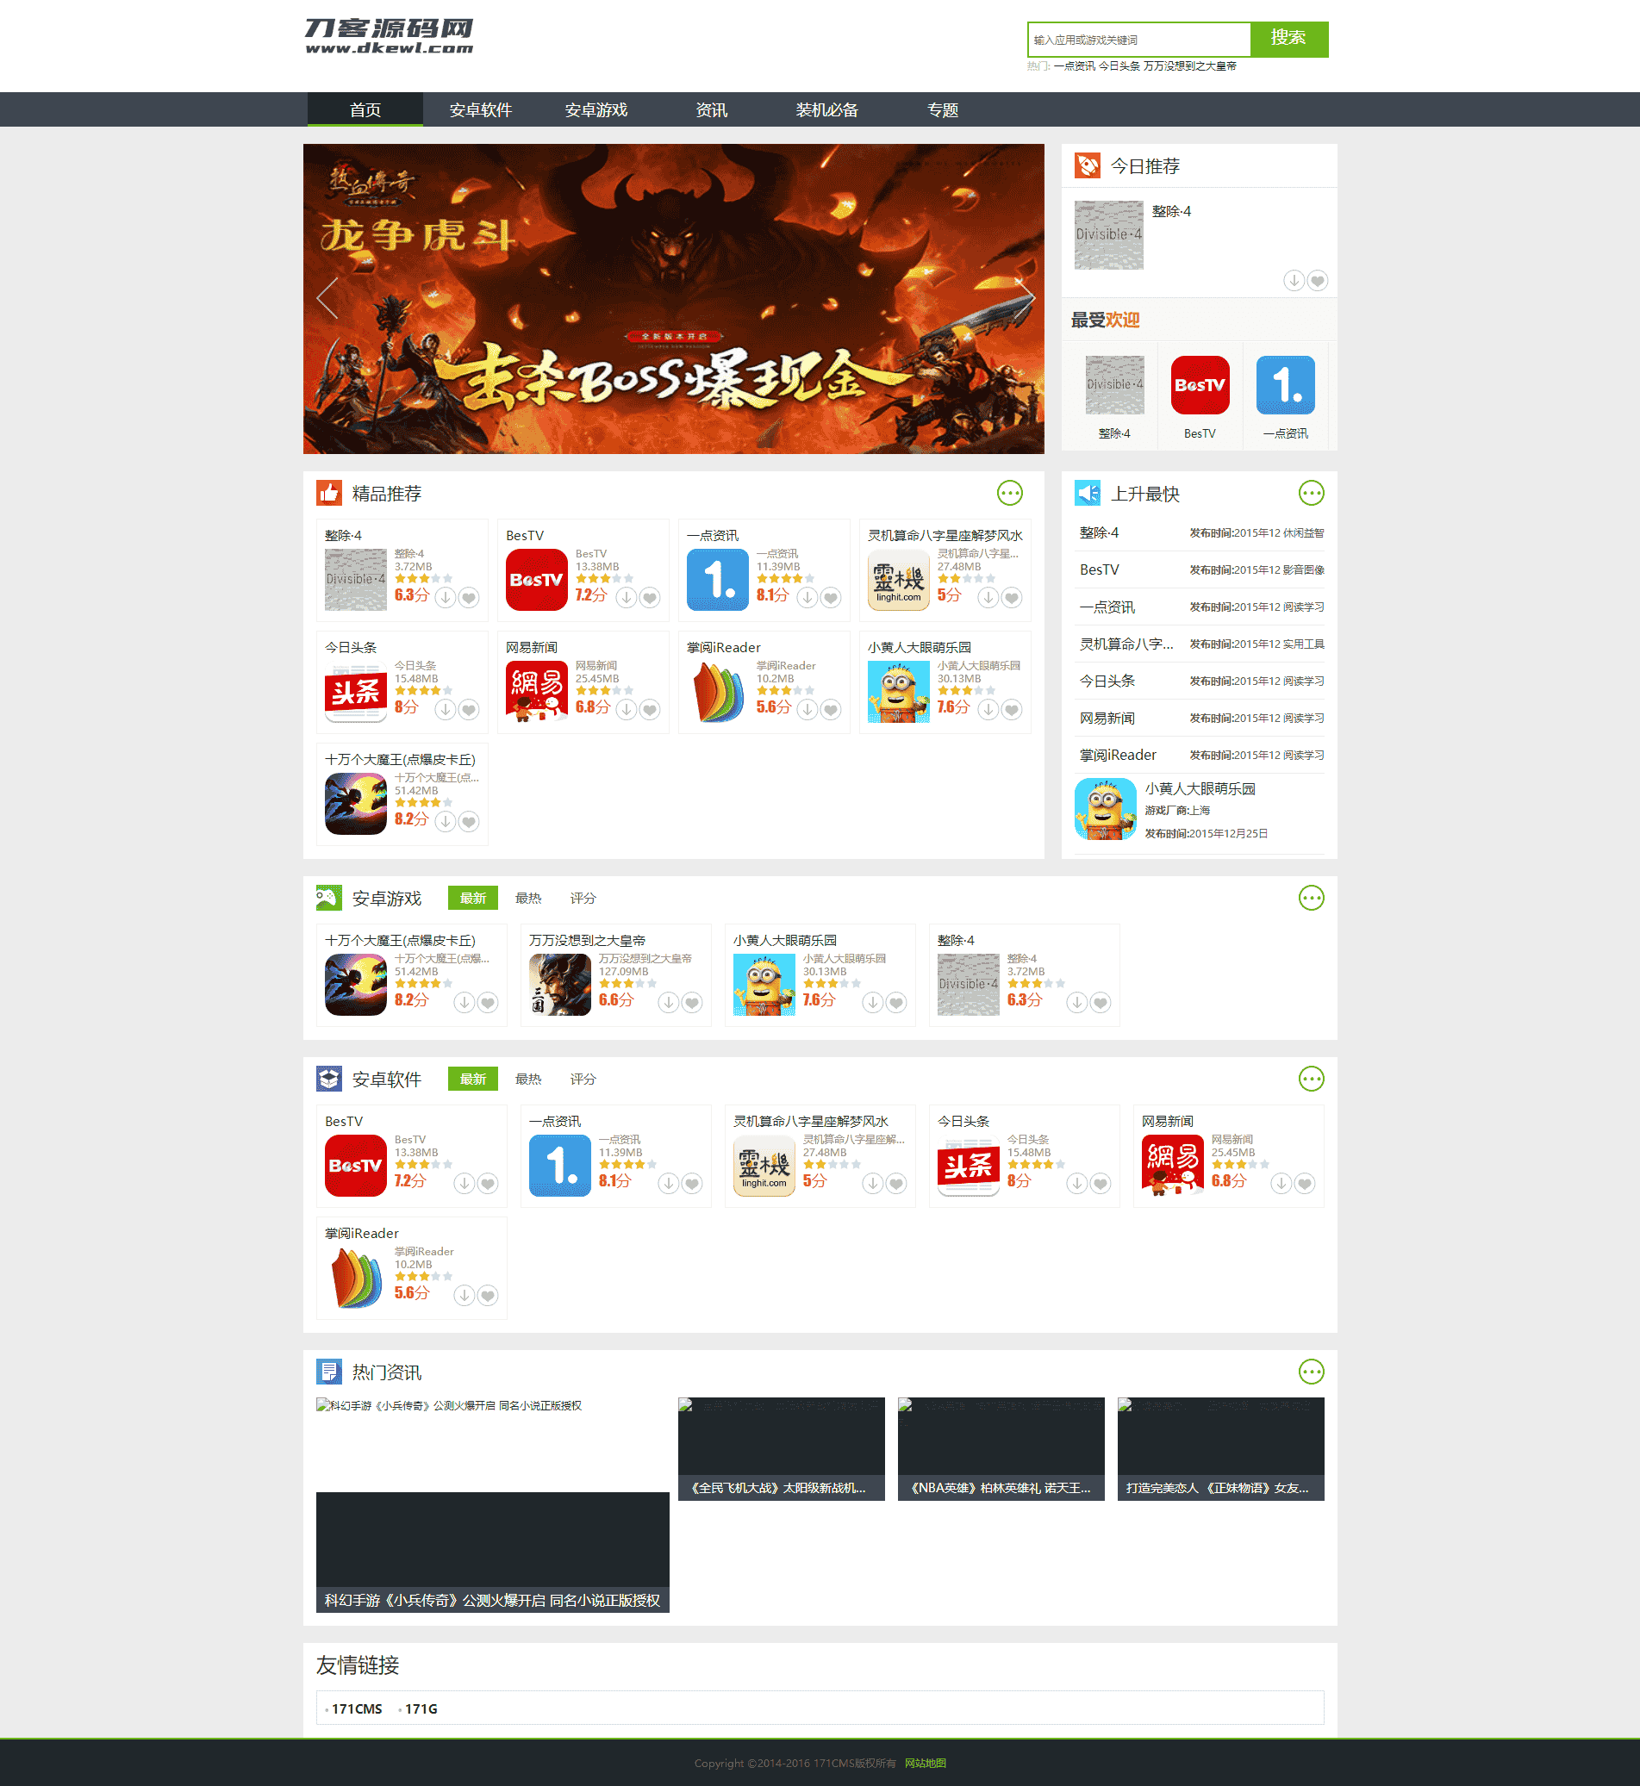Download 十万个大魔王 in 安卓游戏 section
This screenshot has width=1640, height=1786.
point(465,1003)
